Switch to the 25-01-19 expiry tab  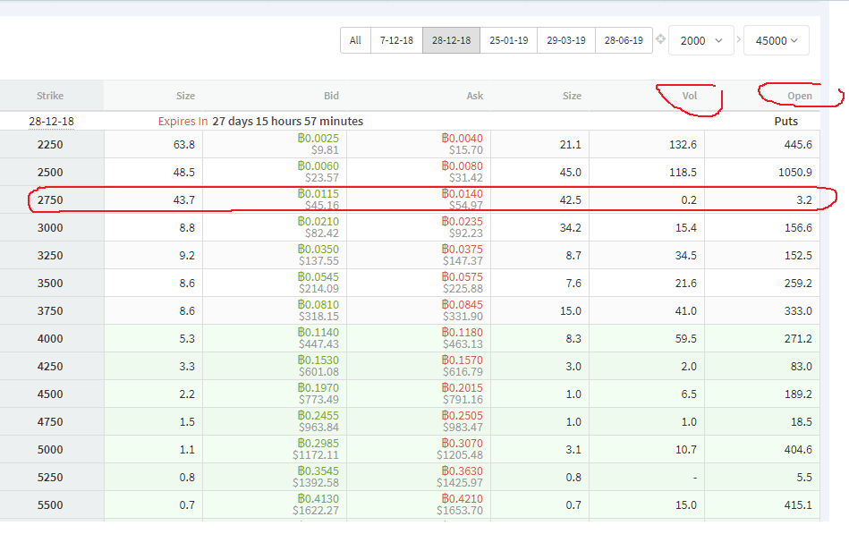click(508, 40)
